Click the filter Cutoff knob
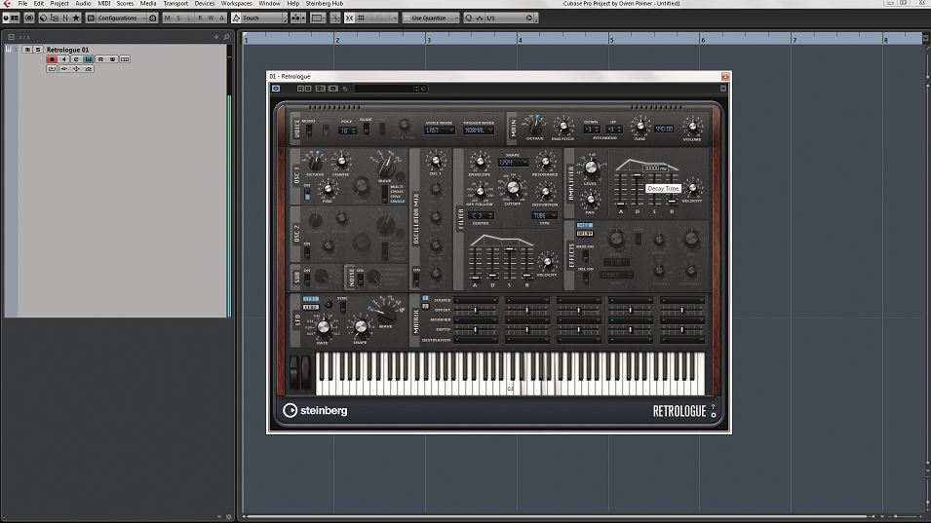Screen dimensions: 931x523 [513, 189]
